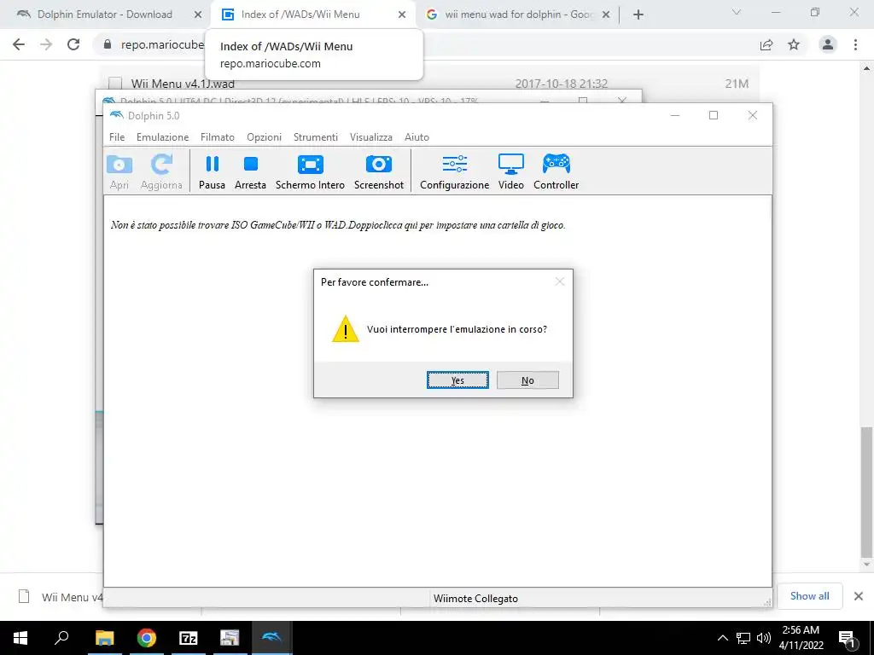Open the Opzioni menu

(265, 137)
